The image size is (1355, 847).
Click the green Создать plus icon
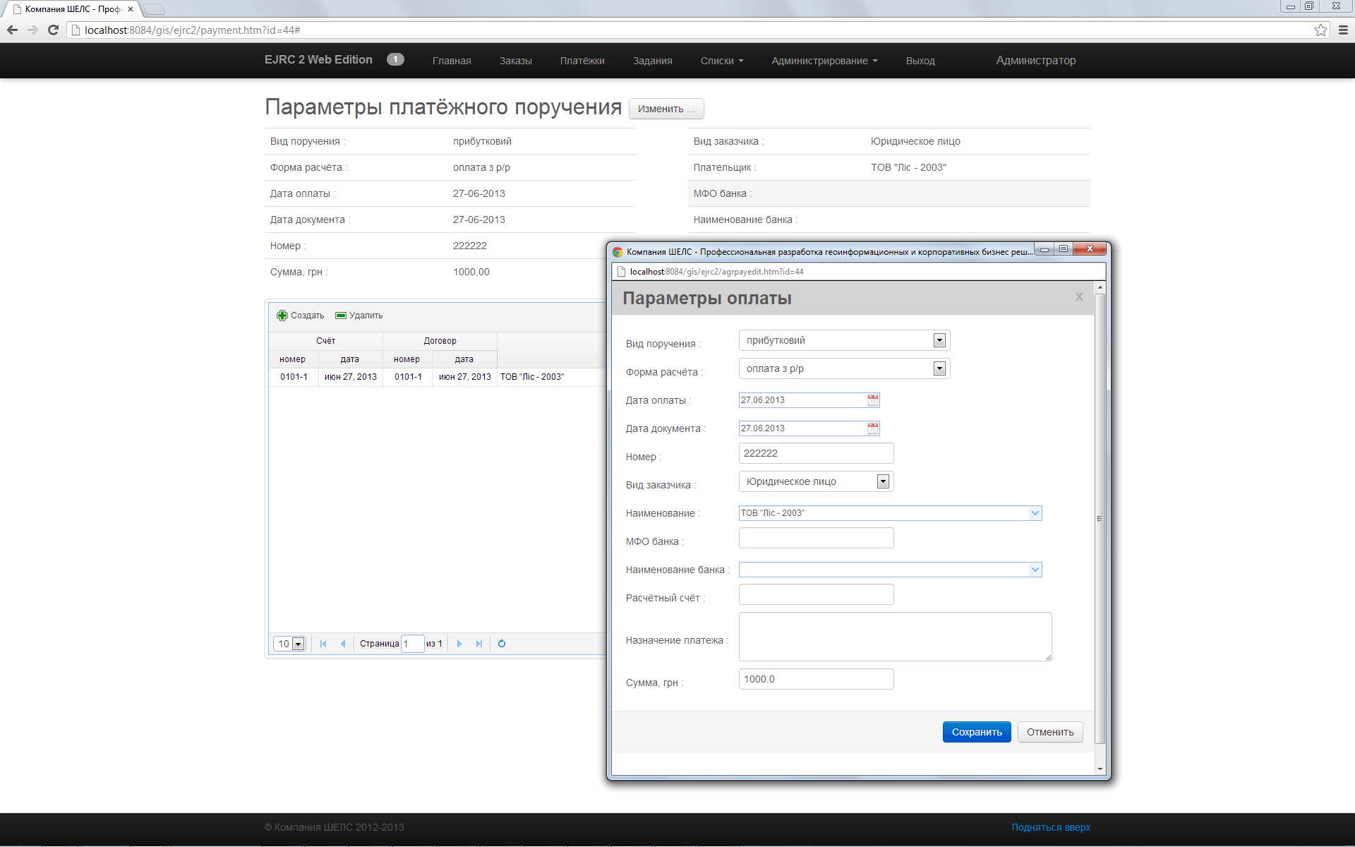click(282, 316)
